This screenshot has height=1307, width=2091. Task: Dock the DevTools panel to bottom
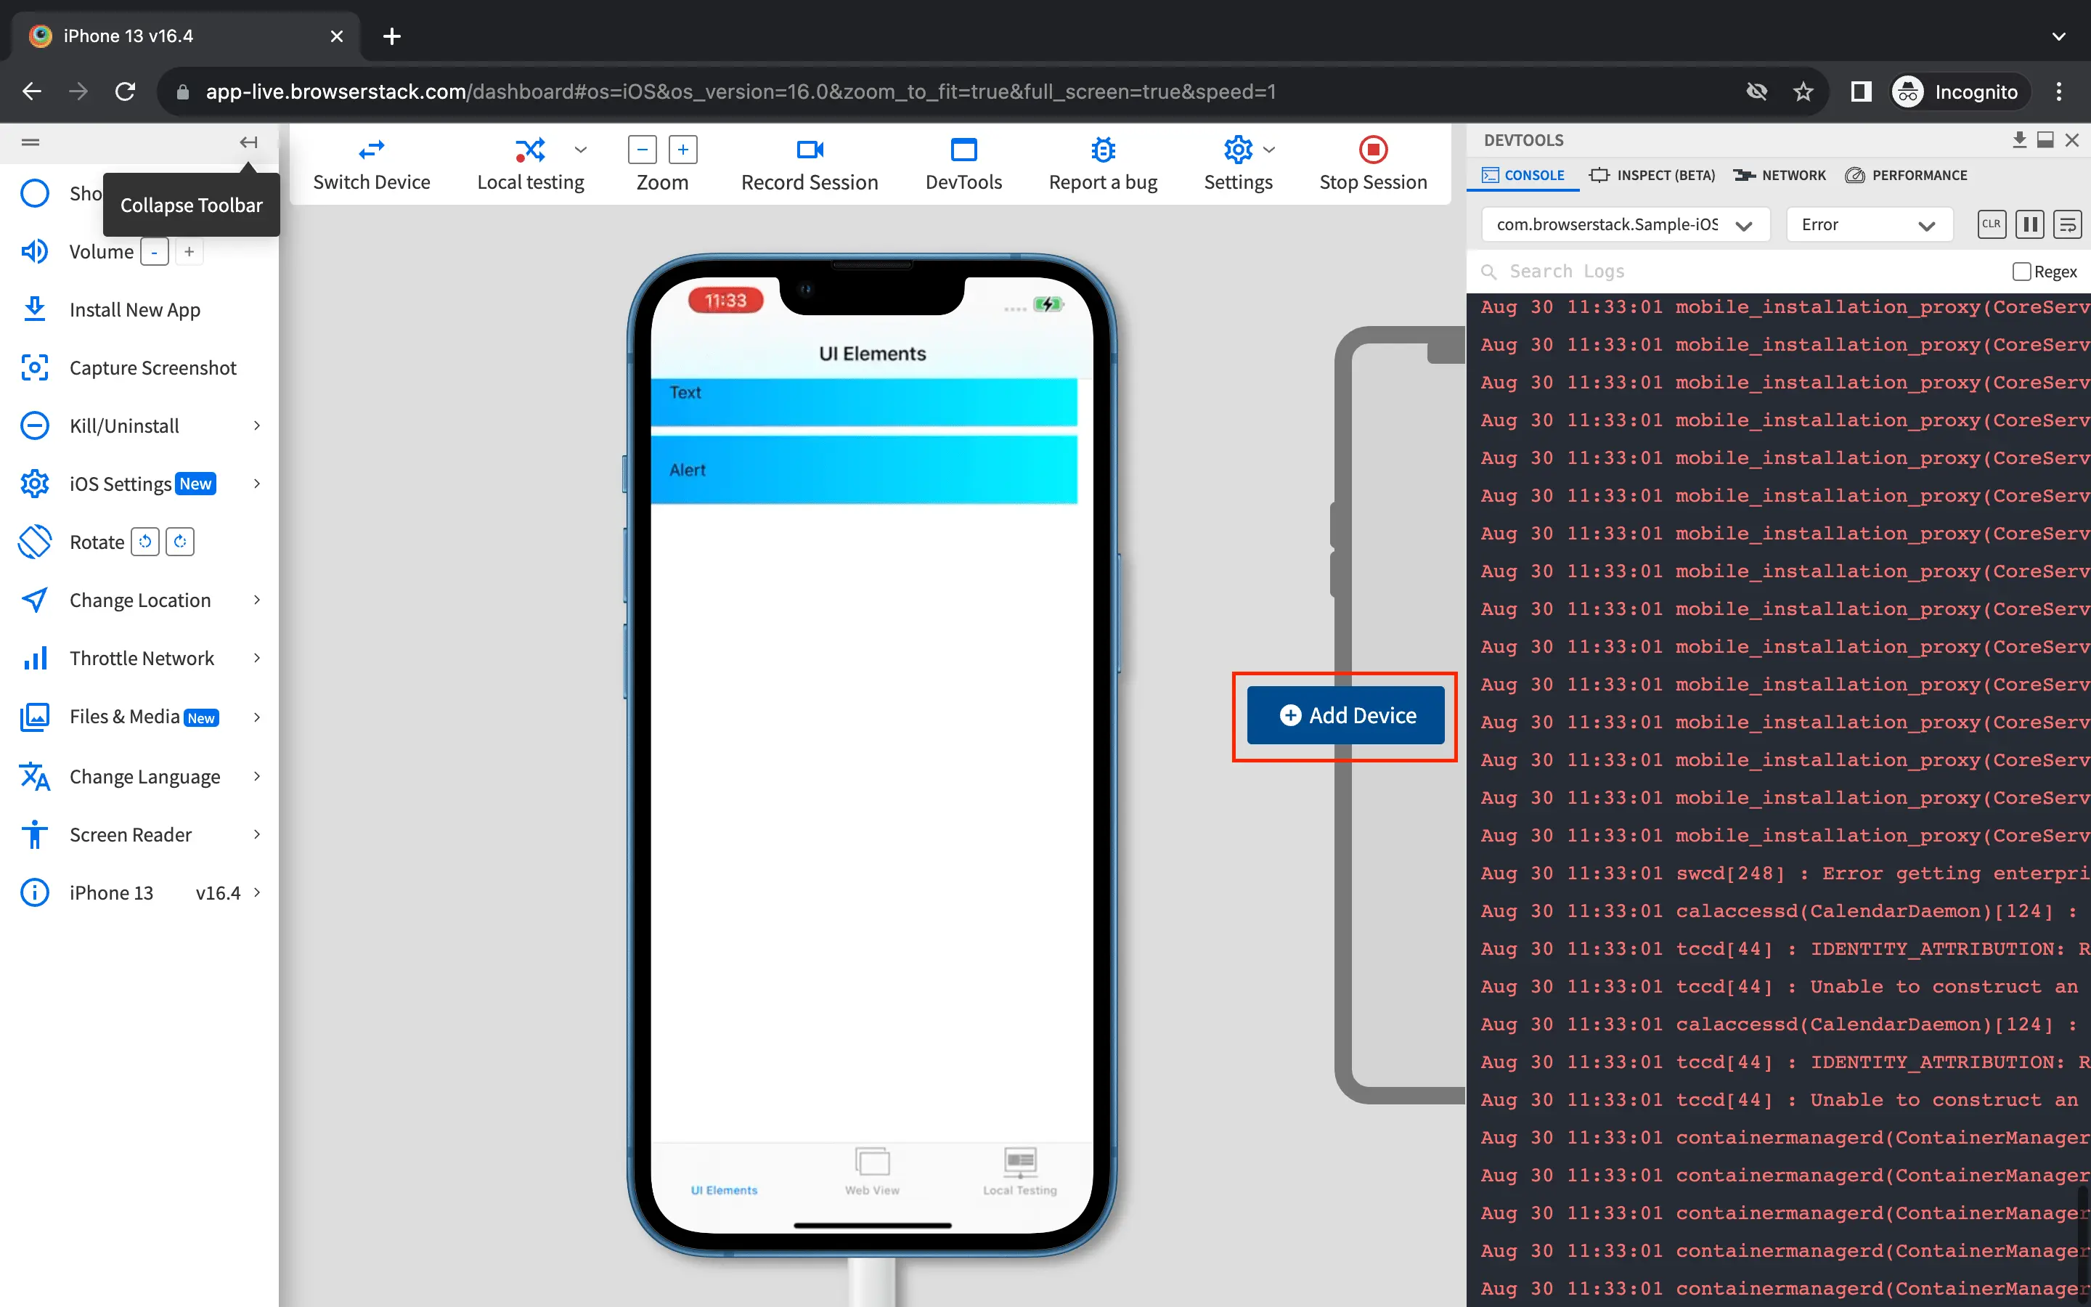click(x=2045, y=140)
